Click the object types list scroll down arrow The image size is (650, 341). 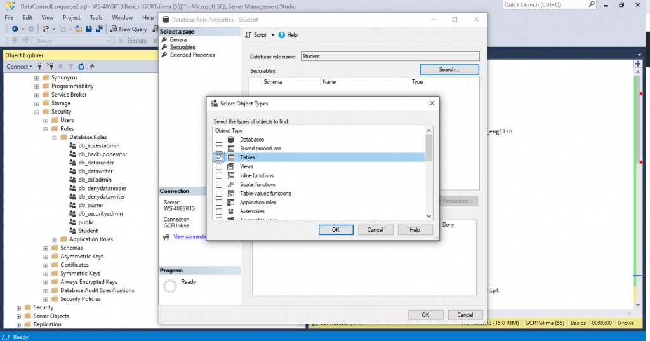pos(428,216)
